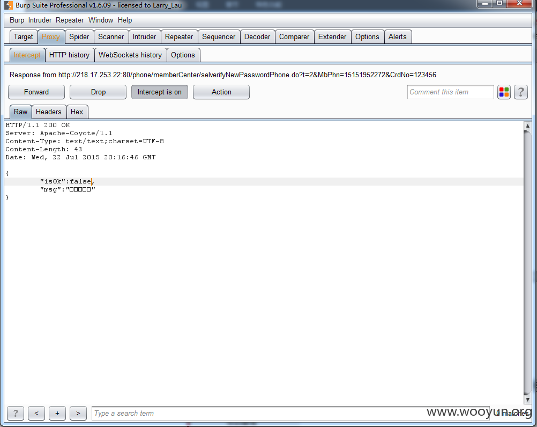Switch to the Hex view tab
Screen dimensions: 537x427
(x=77, y=112)
